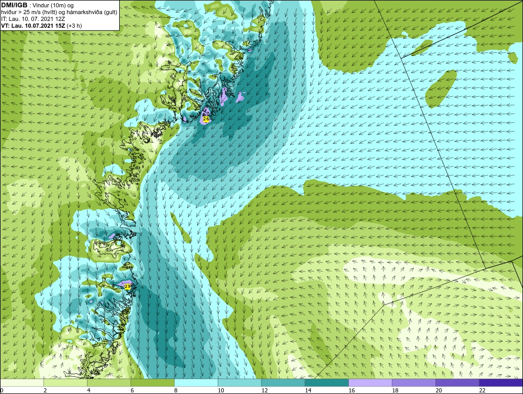Click the 8-10 m/s light cyan swatch
This screenshot has width=523, height=394.
196,382
